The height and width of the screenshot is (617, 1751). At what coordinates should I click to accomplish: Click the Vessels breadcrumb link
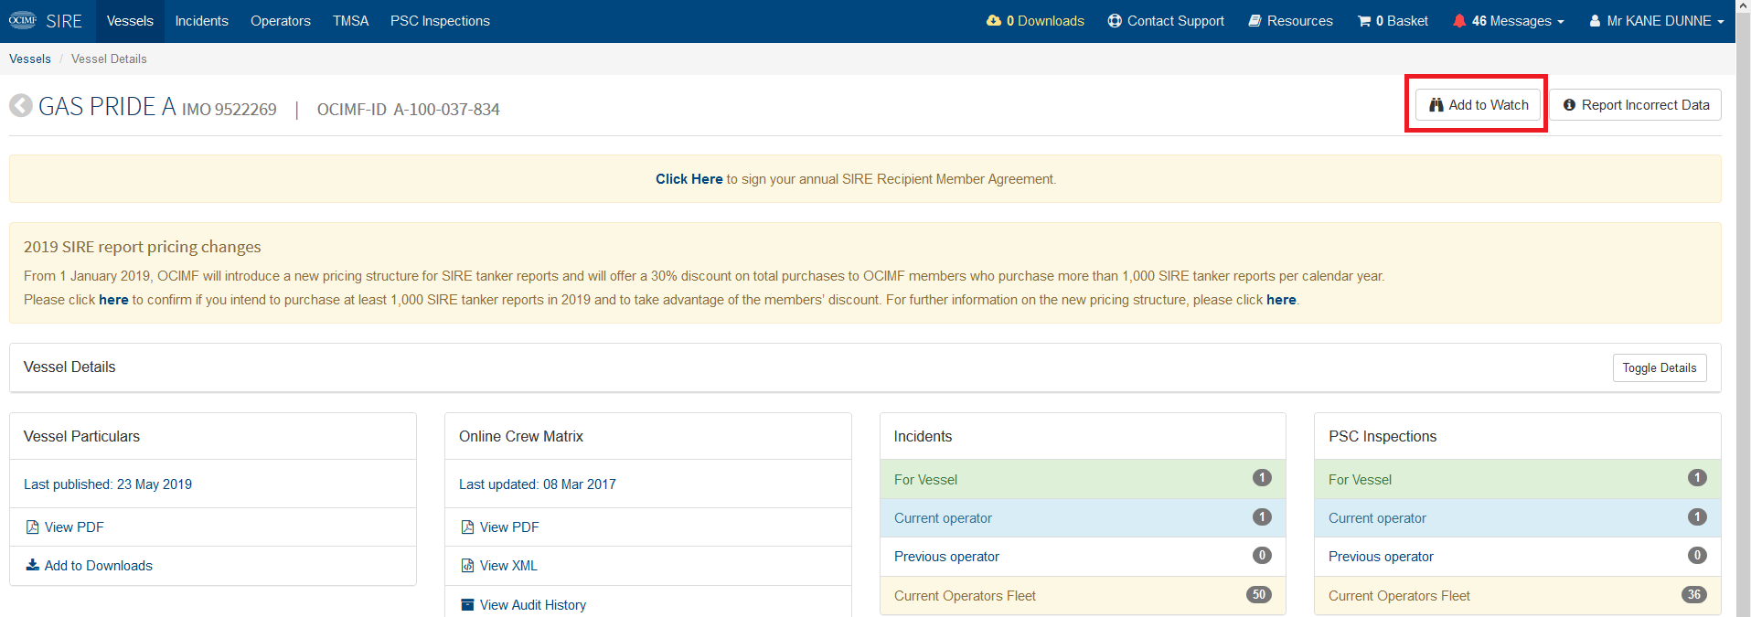30,59
